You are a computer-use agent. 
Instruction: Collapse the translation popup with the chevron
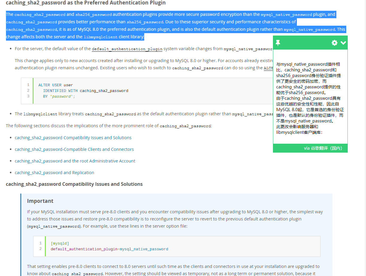tap(342, 43)
